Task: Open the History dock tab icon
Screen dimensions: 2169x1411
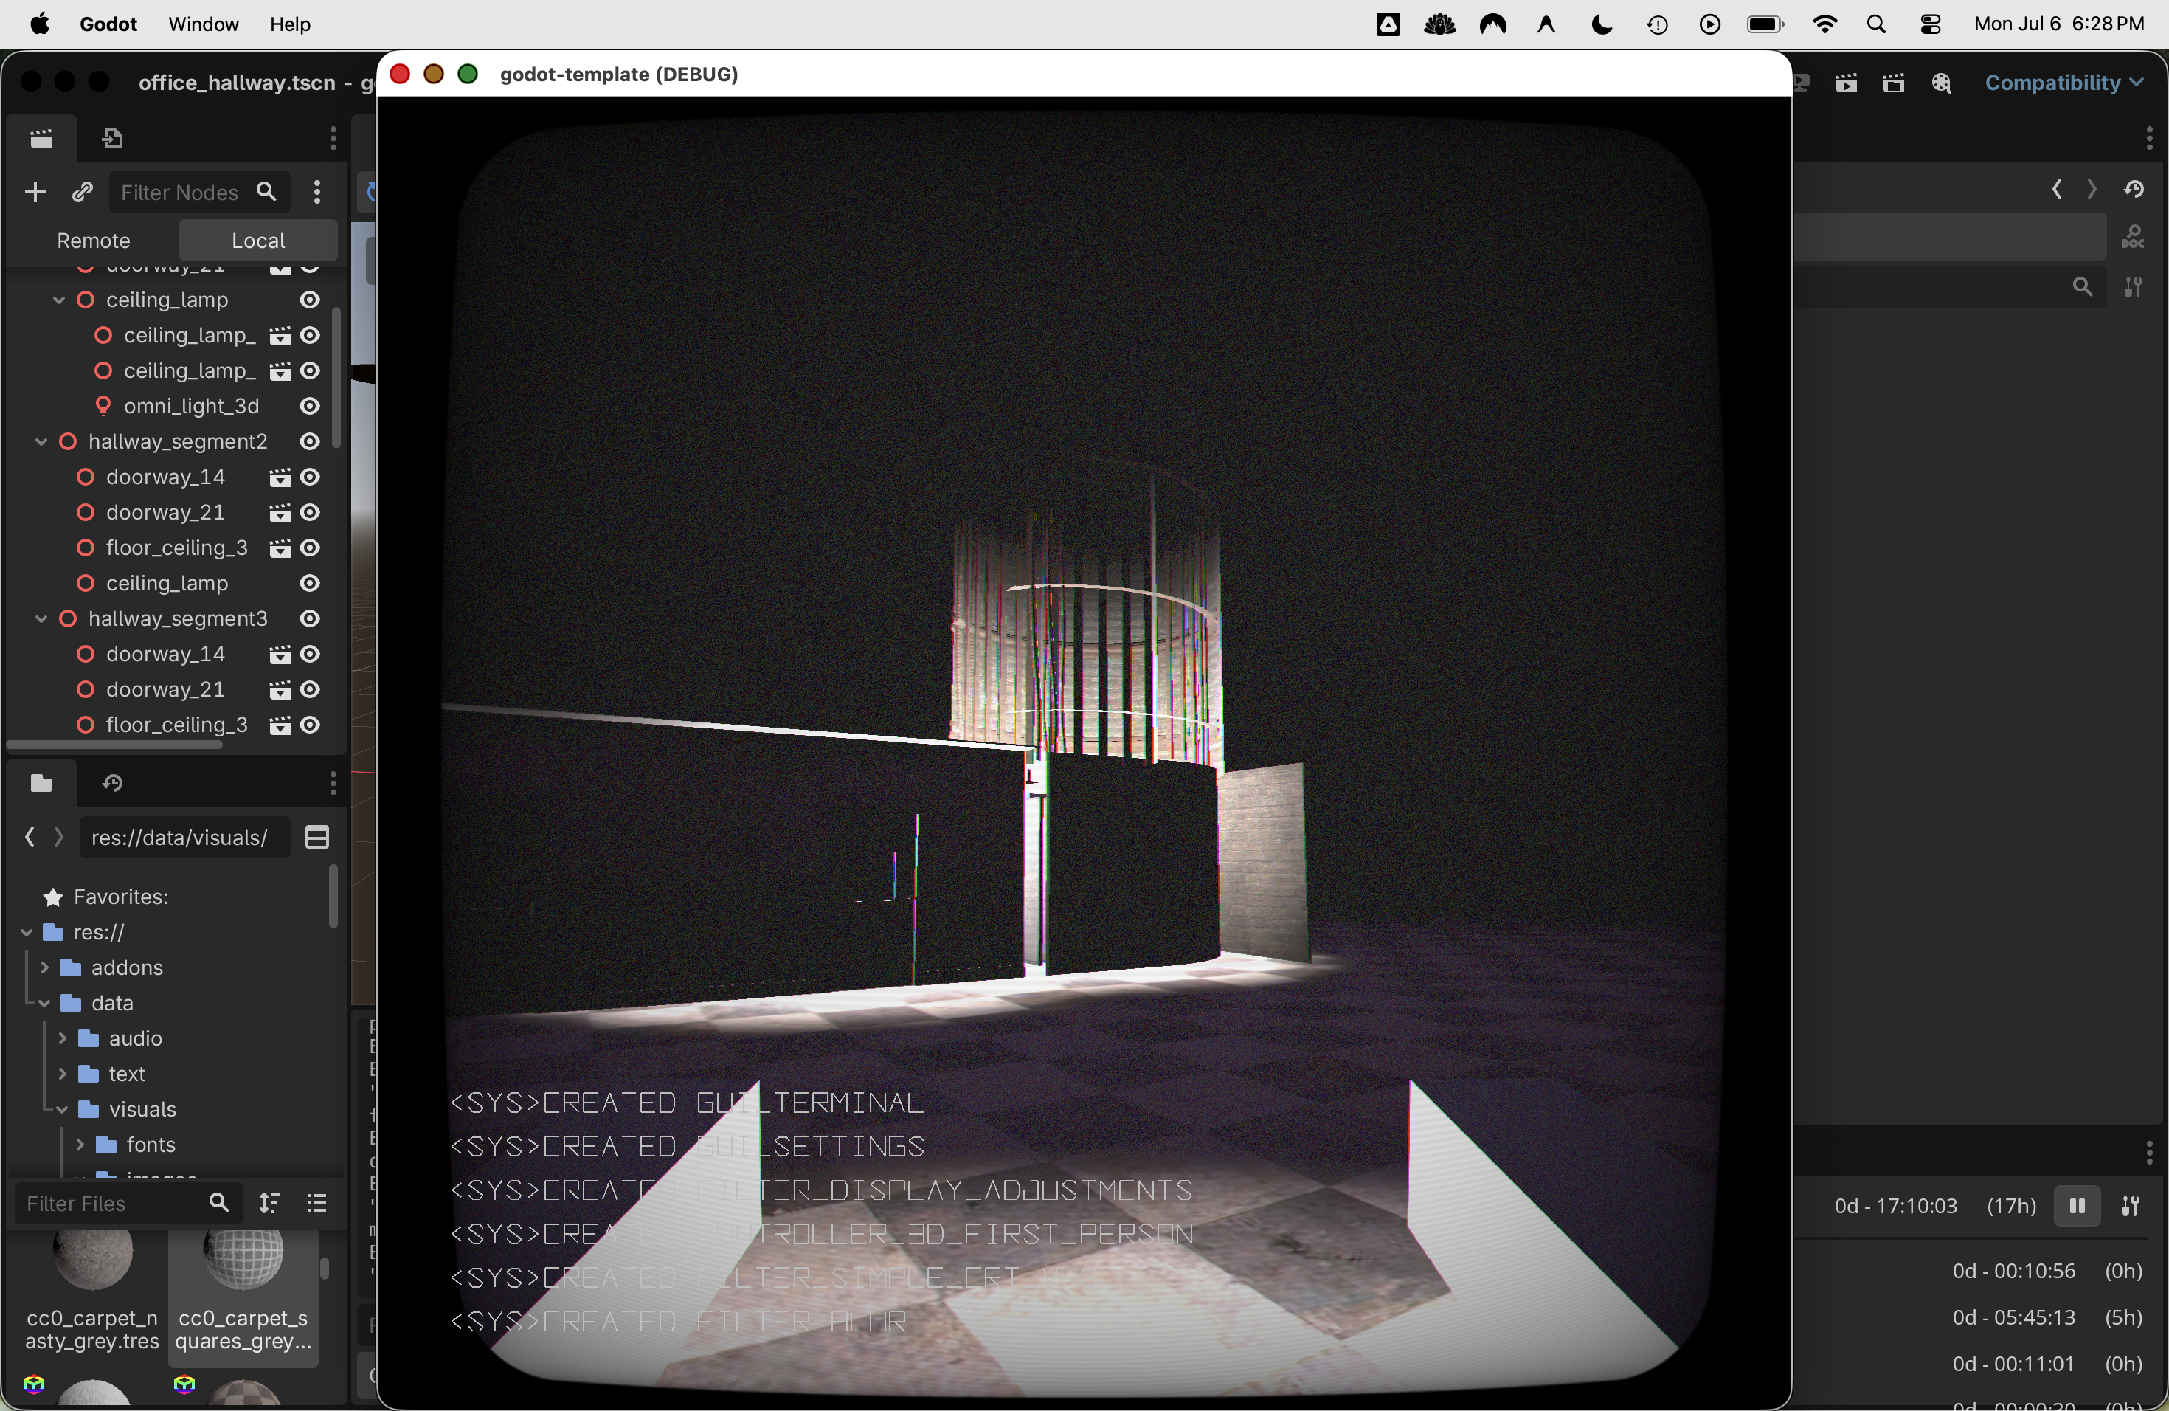Action: 112,783
